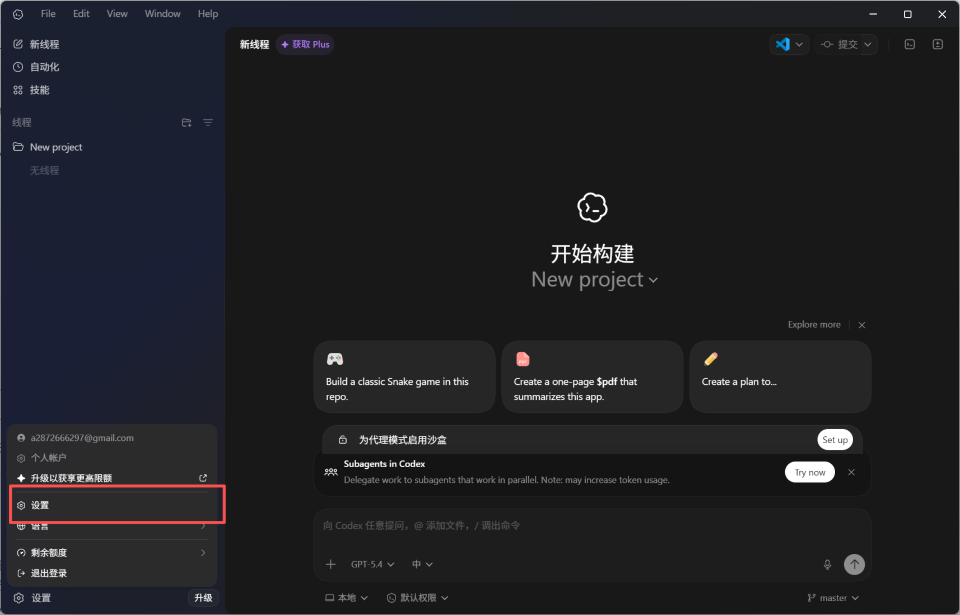The width and height of the screenshot is (960, 615).
Task: Open the master branch selector
Action: coord(833,598)
